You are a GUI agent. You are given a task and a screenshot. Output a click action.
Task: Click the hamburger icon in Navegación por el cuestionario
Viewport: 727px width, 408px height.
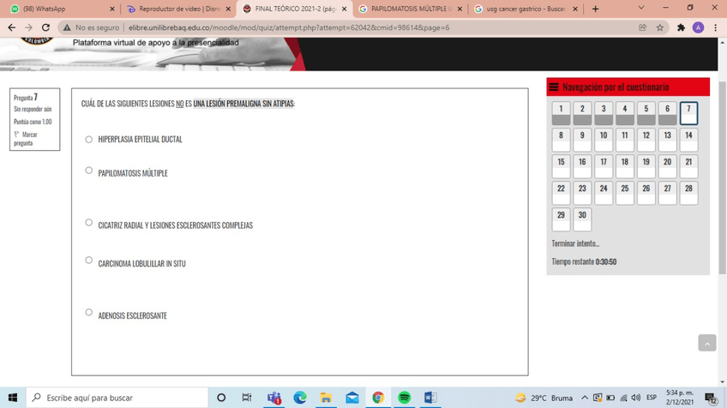point(554,87)
